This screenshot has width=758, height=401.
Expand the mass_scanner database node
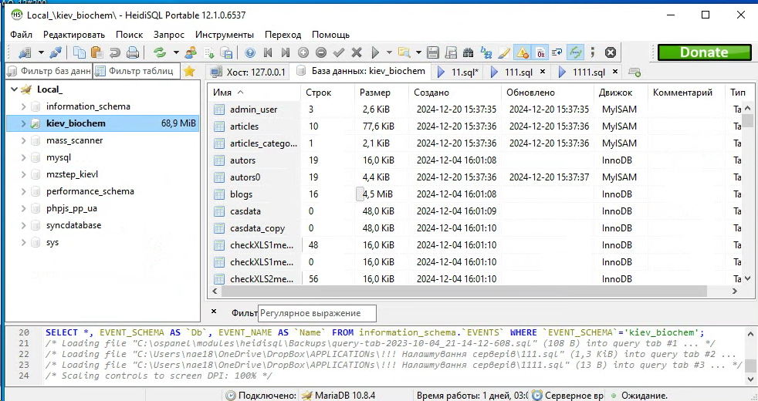click(24, 140)
